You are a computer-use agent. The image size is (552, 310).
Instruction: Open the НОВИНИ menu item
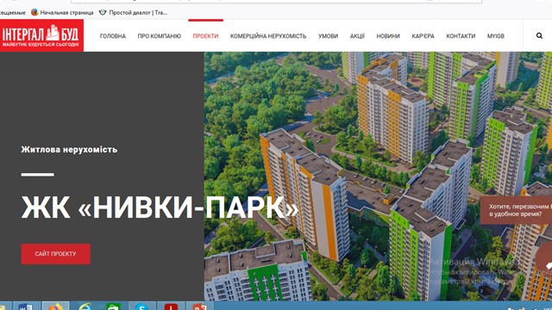(388, 36)
